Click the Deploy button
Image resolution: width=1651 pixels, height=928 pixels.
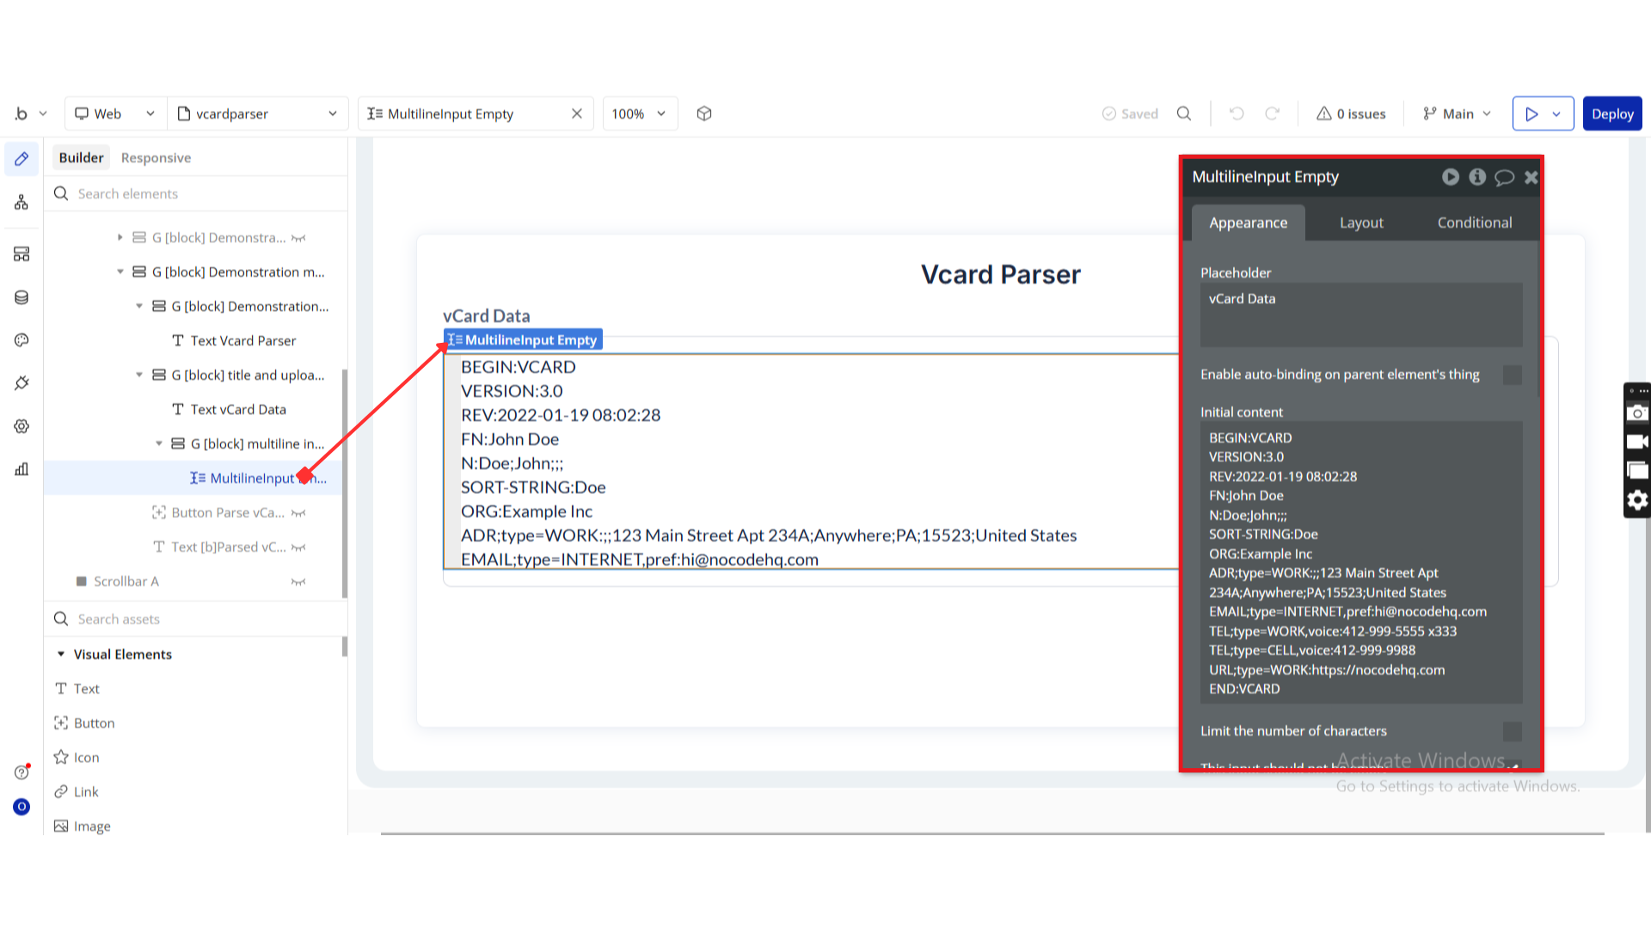tap(1611, 113)
